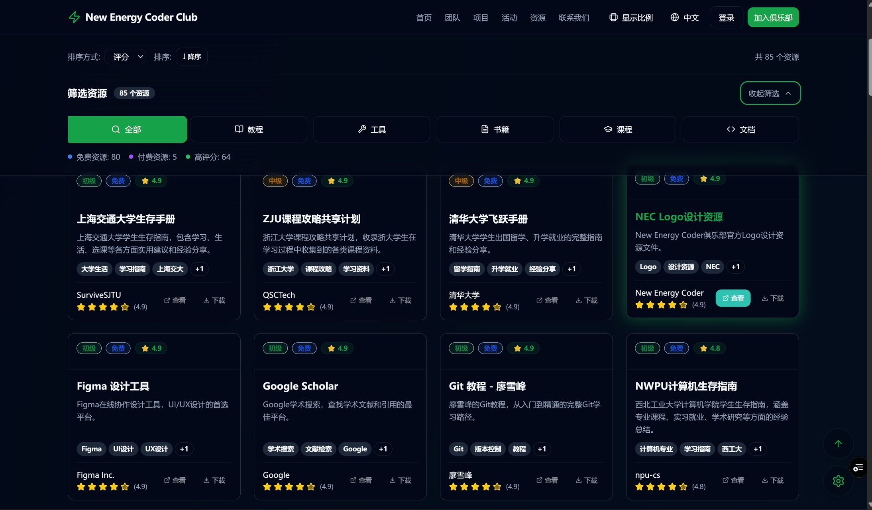Viewport: 872px width, 510px height.
Task: Open the 联系我们 link
Action: (x=574, y=18)
